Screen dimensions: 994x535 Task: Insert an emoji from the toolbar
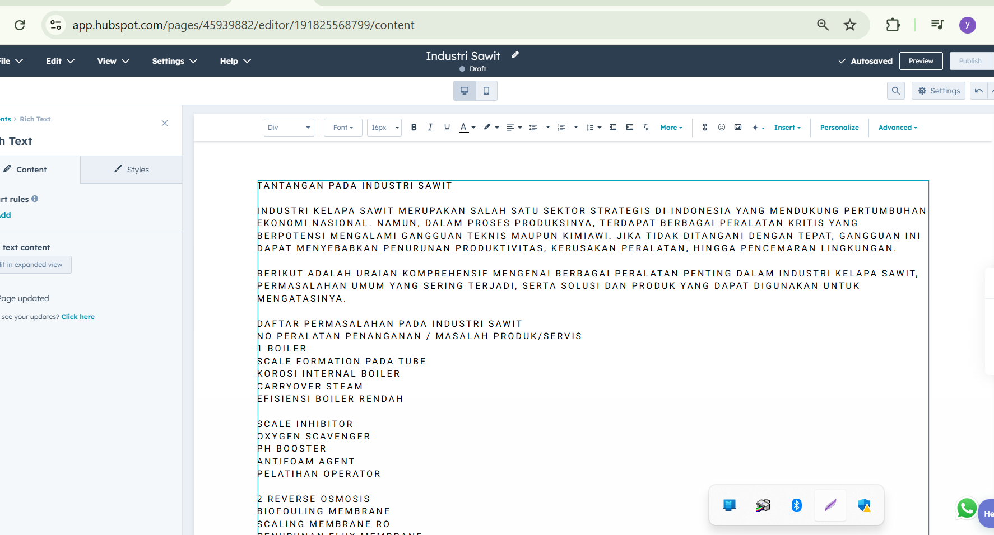click(721, 127)
